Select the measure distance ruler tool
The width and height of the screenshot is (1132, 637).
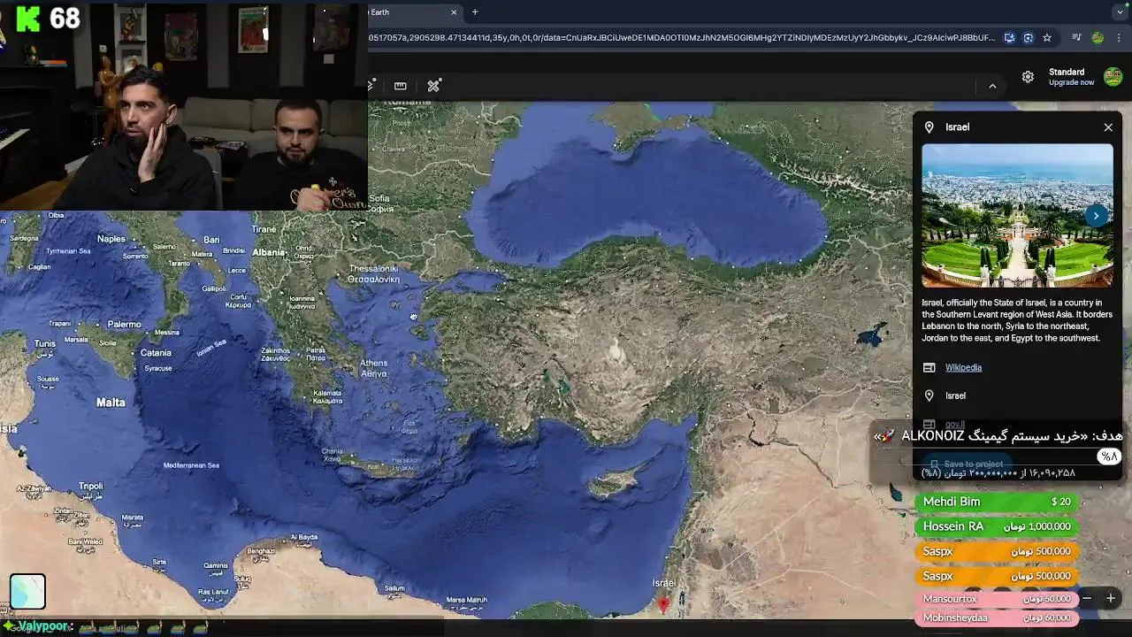400,86
